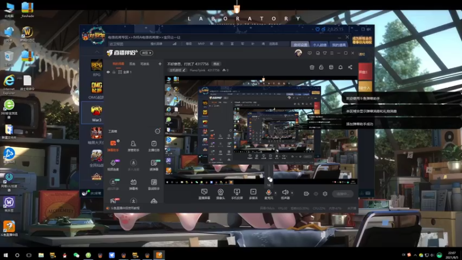Open the mode switch dropdown beside 直播伴侣 logo

147,53
